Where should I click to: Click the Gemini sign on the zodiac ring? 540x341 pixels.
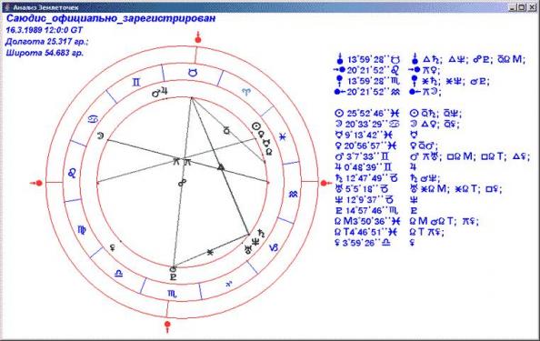pos(136,83)
